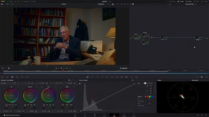Viewport: 209px width, 117px height.
Task: Click the viewer timecode display
Action: 101,4
